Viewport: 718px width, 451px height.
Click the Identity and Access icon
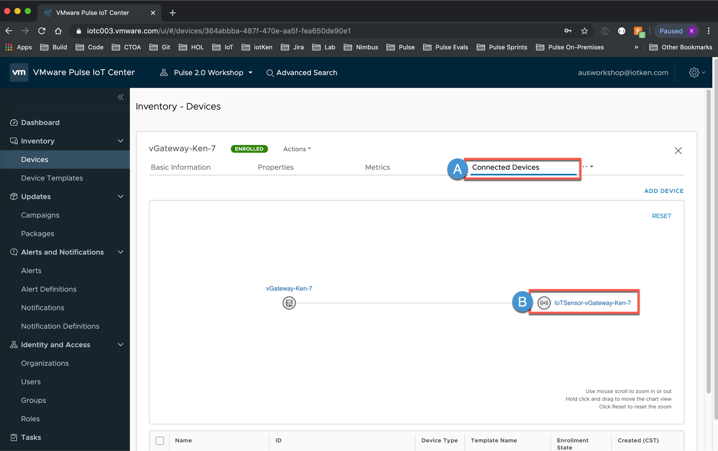pos(14,345)
